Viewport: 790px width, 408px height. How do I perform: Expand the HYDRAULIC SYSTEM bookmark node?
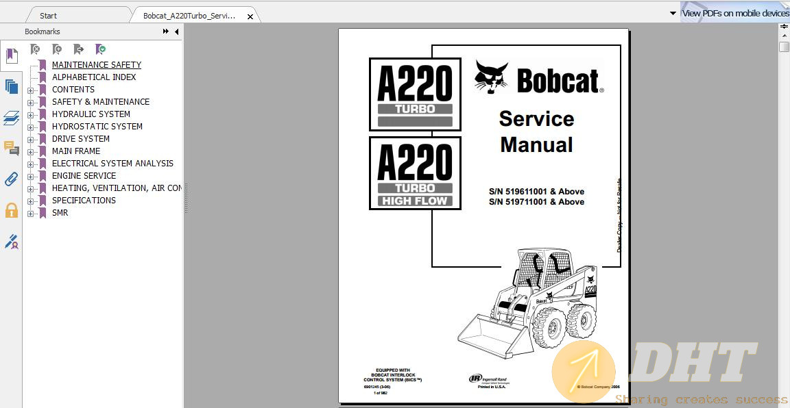(x=30, y=115)
